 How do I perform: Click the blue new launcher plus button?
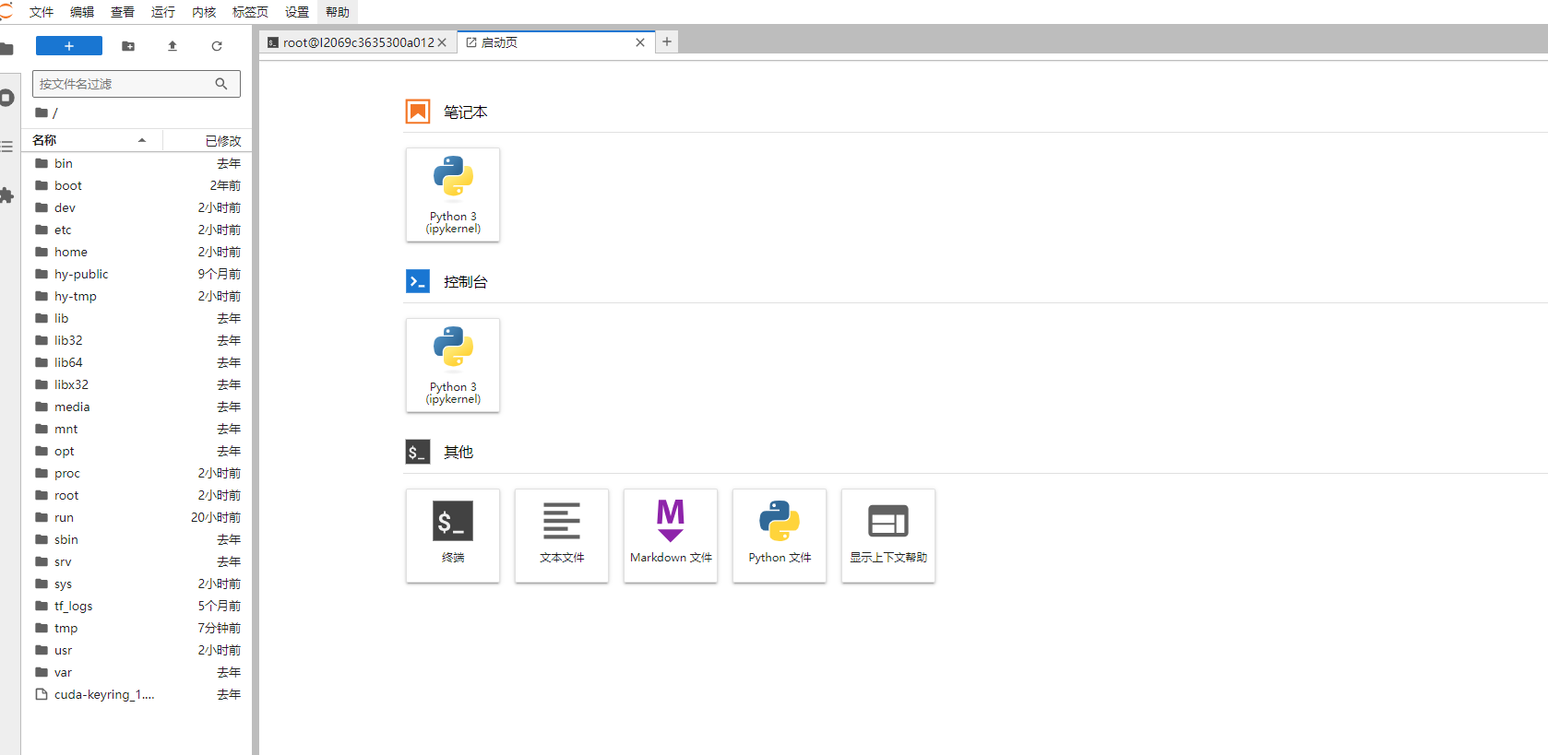pos(68,46)
